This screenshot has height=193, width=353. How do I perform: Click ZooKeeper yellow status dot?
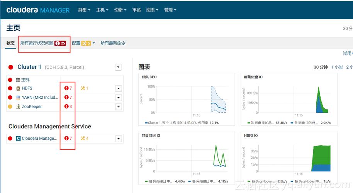tap(10, 107)
